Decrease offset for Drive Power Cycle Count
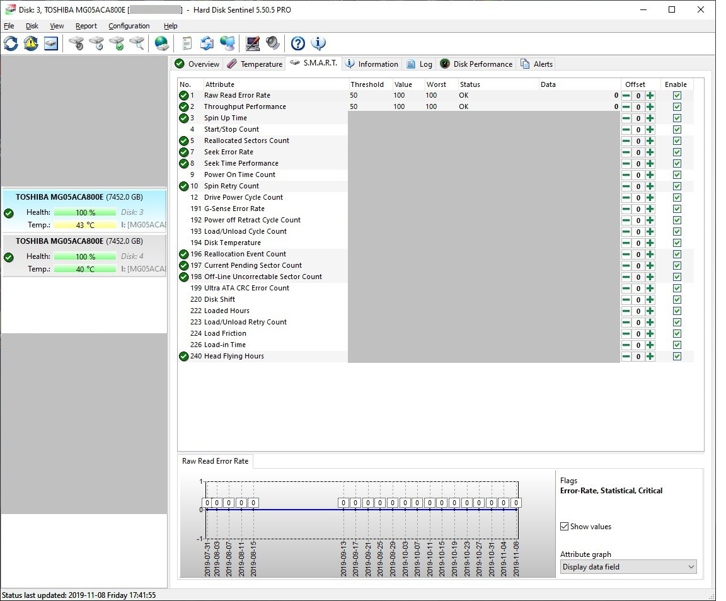The width and height of the screenshot is (726, 601). point(626,198)
